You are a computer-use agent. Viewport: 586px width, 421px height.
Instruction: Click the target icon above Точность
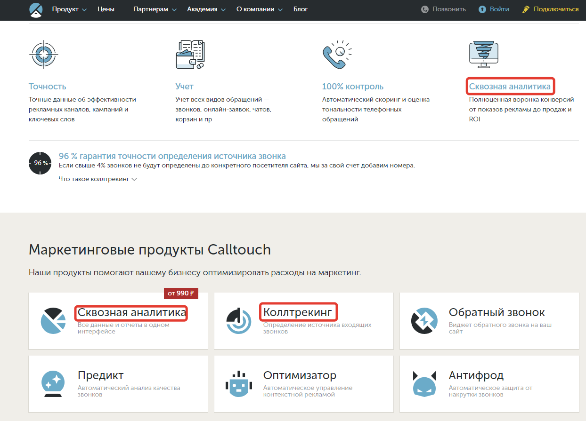click(43, 55)
